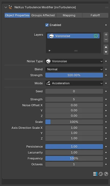110x186 pixels.
Task: Toggle the Voronoise layer enabled checkmark
Action: pyautogui.click(x=96, y=36)
